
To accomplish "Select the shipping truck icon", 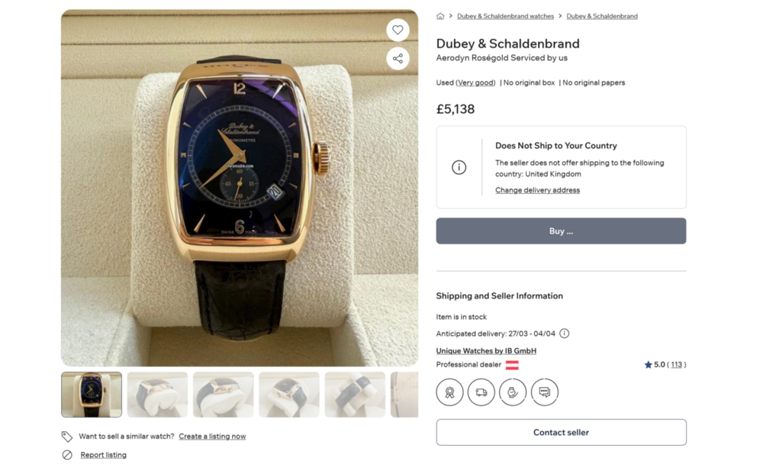I will click(x=481, y=392).
